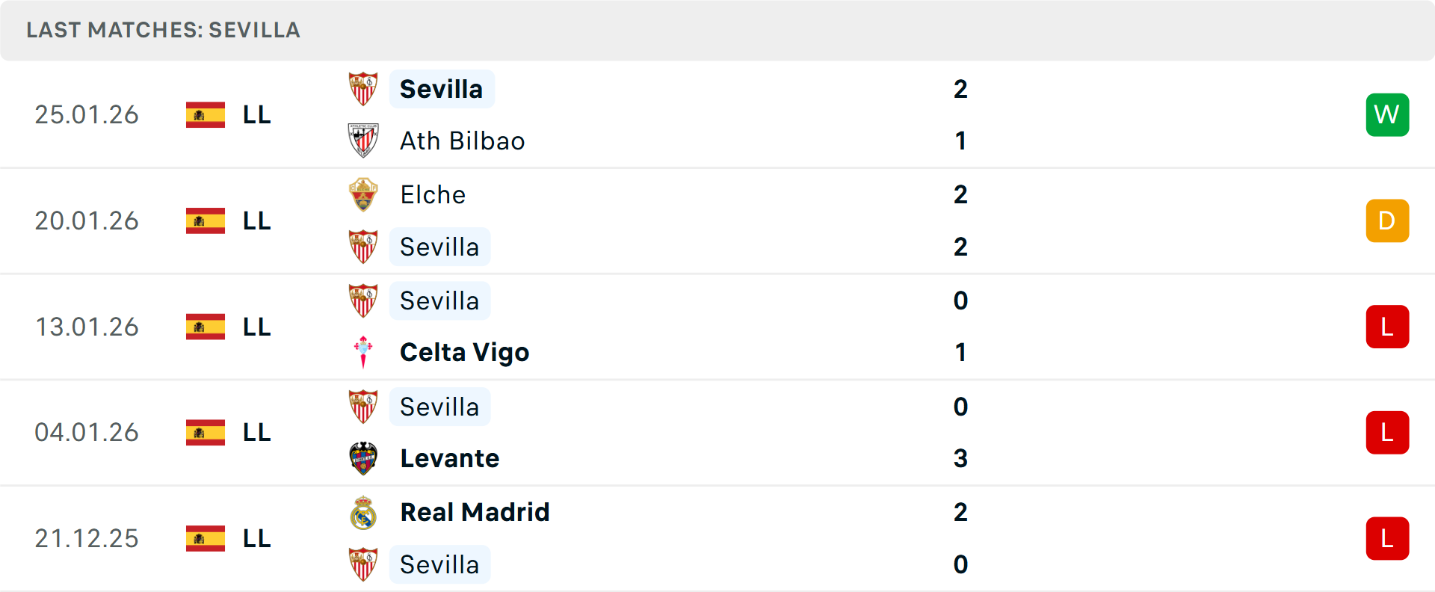Open the Elche team link
The width and height of the screenshot is (1435, 592).
click(x=433, y=195)
